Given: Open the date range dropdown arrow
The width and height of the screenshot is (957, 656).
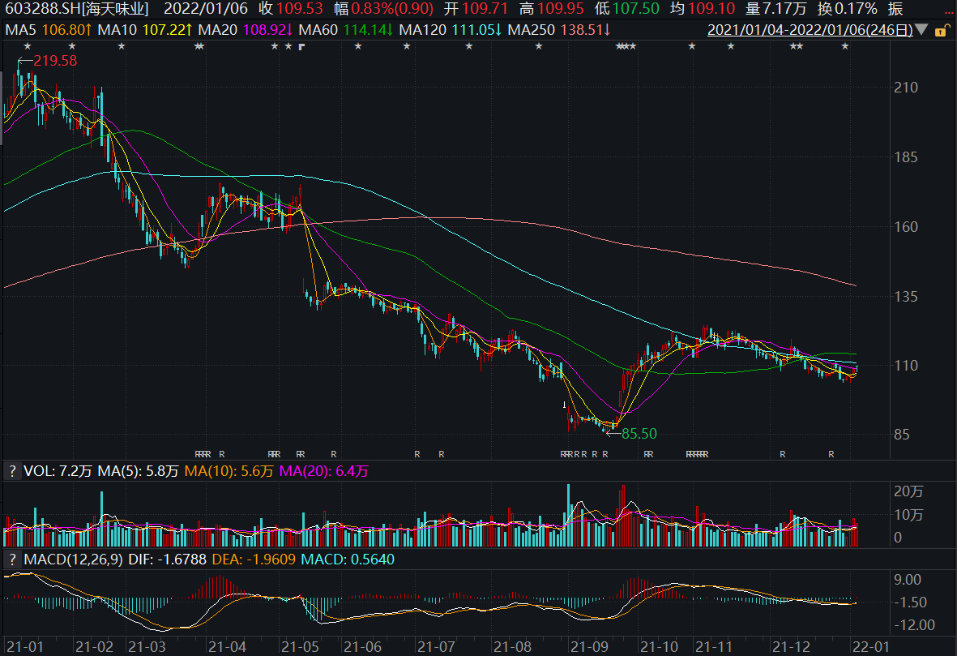Looking at the screenshot, I should (x=923, y=32).
